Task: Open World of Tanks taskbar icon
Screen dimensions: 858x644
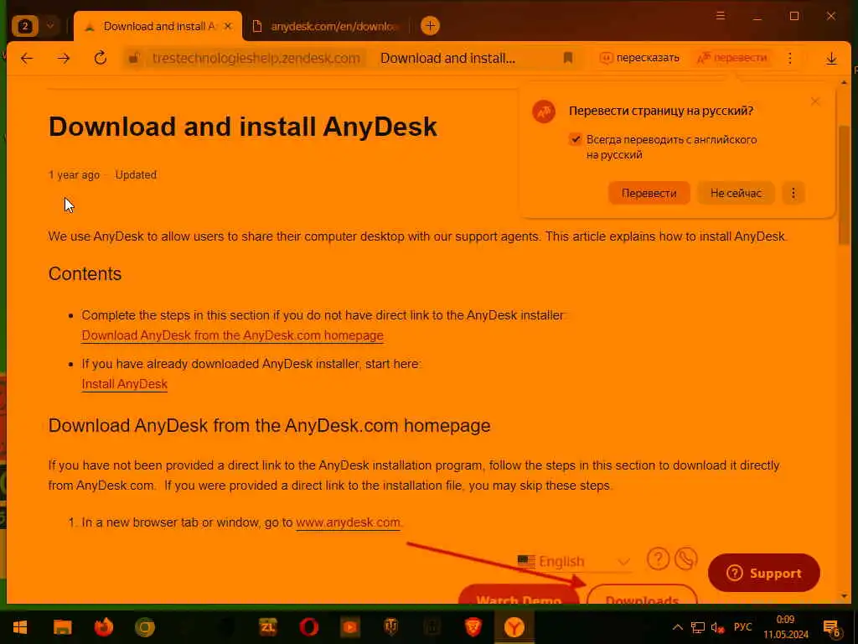Action: (391, 627)
